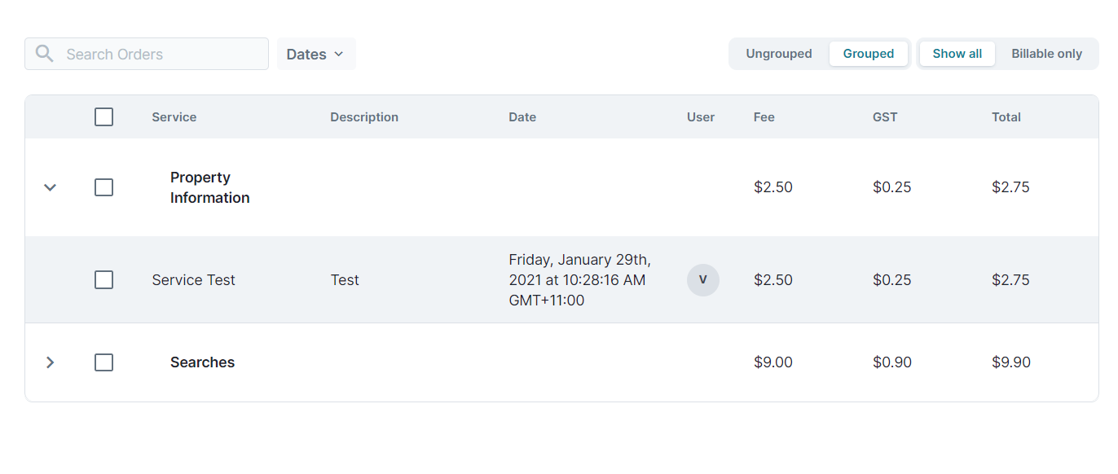Switch to Ungrouped view
Viewport: 1118px width, 474px height.
coord(779,54)
